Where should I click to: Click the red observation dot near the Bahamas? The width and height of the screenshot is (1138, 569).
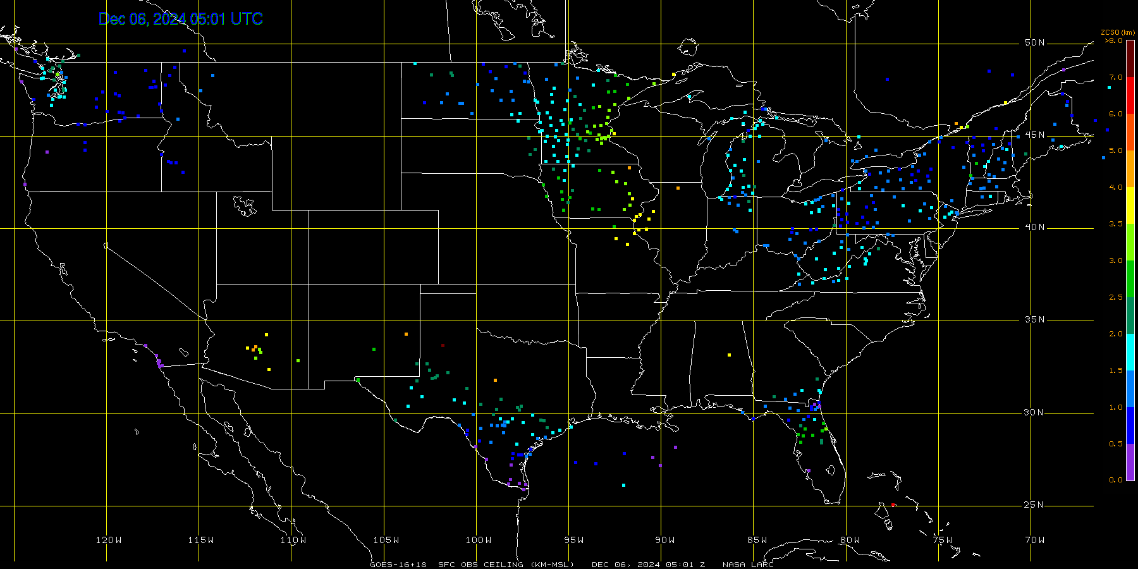point(893,505)
